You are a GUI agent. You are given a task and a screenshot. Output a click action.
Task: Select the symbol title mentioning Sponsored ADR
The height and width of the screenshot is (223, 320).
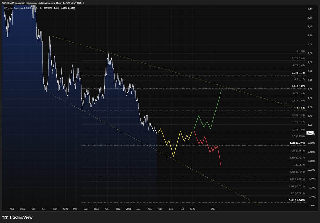[x=28, y=8]
